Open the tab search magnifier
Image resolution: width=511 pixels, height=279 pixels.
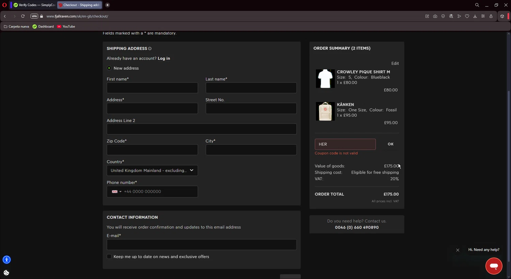[477, 5]
